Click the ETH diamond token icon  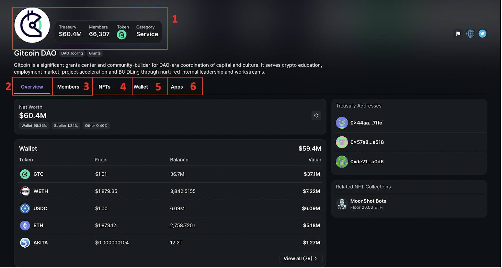[25, 225]
